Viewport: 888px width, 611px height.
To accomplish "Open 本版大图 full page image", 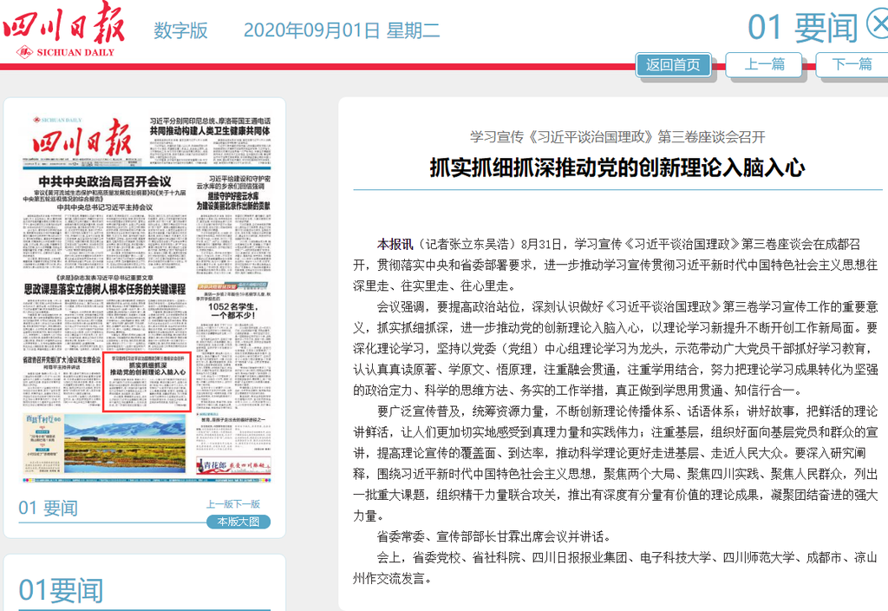I will (x=238, y=522).
